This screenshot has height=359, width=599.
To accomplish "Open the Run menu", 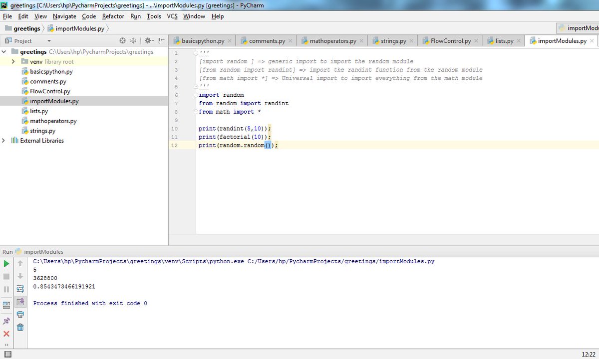I will [x=135, y=16].
